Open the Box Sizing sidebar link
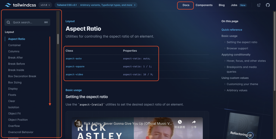This screenshot has width=276, height=139. pos(15,82)
